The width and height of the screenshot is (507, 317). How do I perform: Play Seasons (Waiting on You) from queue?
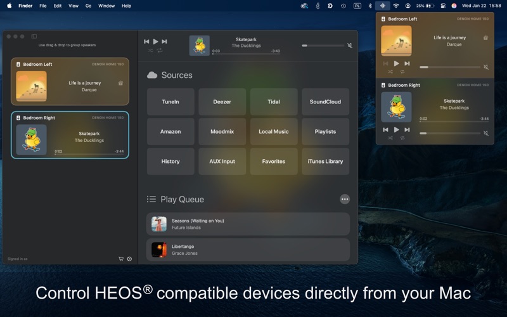[x=248, y=224]
